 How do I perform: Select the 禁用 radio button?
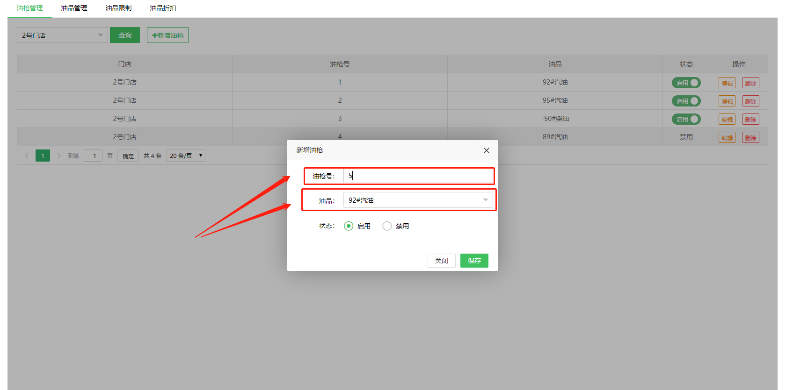(387, 226)
